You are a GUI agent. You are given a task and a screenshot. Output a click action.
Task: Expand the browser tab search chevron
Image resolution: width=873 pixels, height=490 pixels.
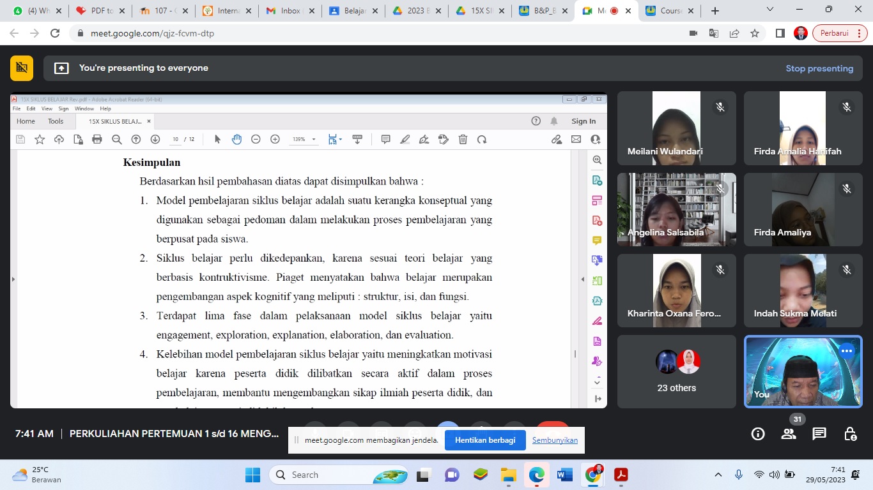[770, 10]
